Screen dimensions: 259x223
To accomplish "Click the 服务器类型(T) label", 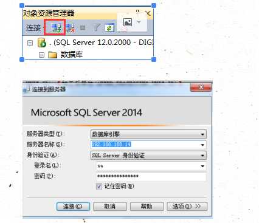I will (x=45, y=134).
